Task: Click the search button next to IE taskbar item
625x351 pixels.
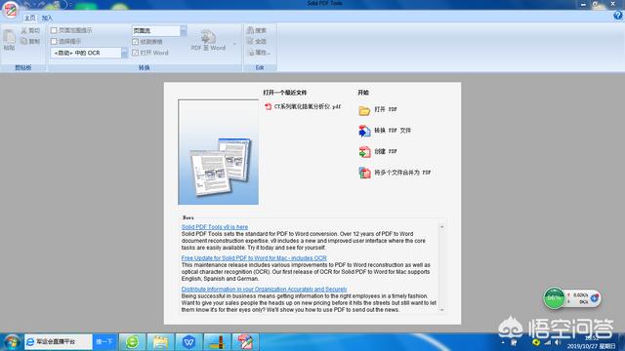Action: pos(104,342)
